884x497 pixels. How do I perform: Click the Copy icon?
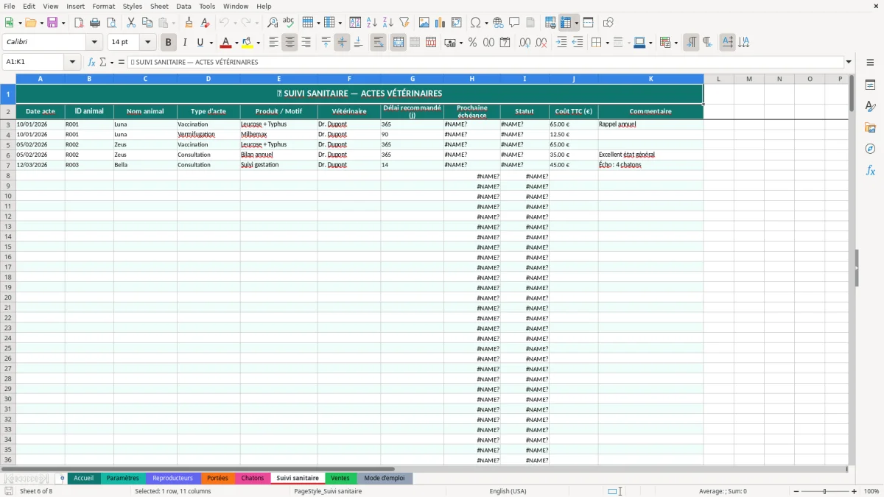[147, 23]
